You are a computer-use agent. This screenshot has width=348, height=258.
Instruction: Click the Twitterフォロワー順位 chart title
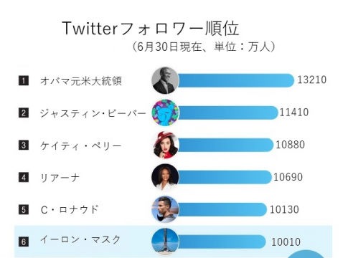(151, 29)
